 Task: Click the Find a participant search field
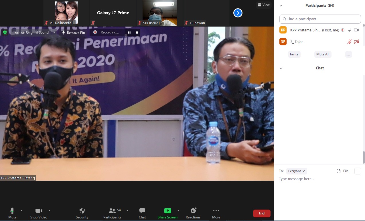click(320, 19)
